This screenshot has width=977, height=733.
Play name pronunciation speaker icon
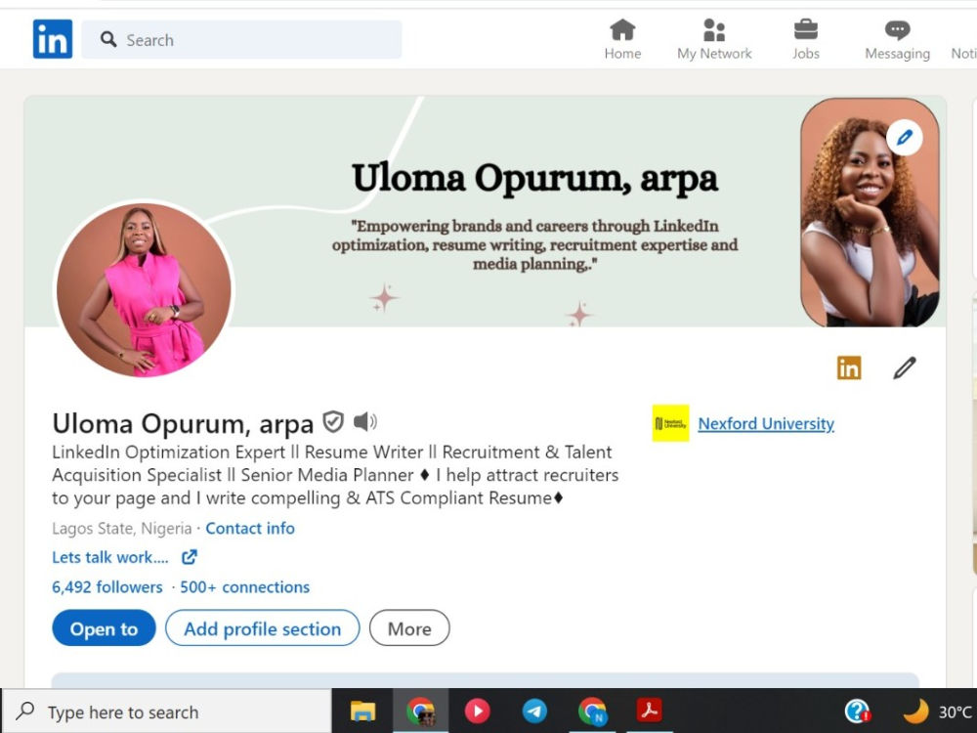point(365,421)
